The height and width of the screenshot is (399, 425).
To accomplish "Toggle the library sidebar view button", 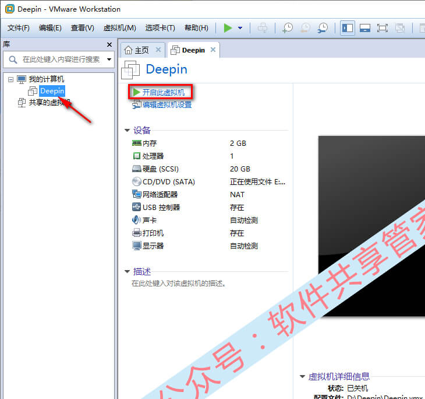I will [x=348, y=28].
